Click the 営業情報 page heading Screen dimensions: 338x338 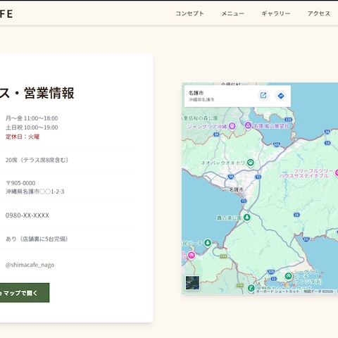49,93
